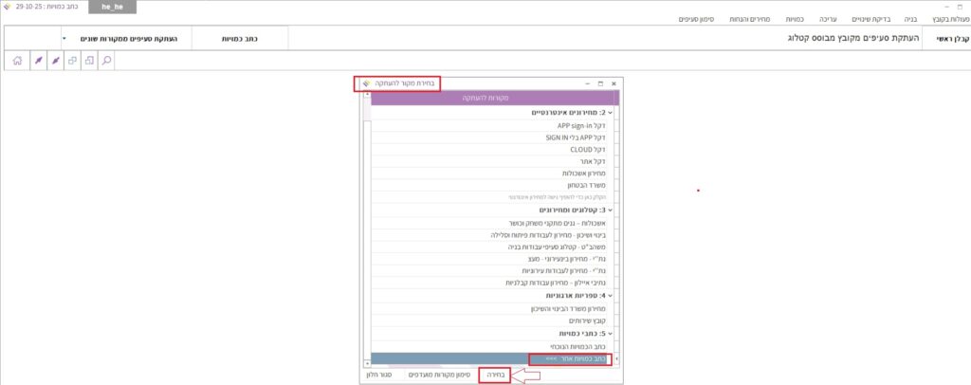Click the leftmost purple pin icon

pos(39,60)
